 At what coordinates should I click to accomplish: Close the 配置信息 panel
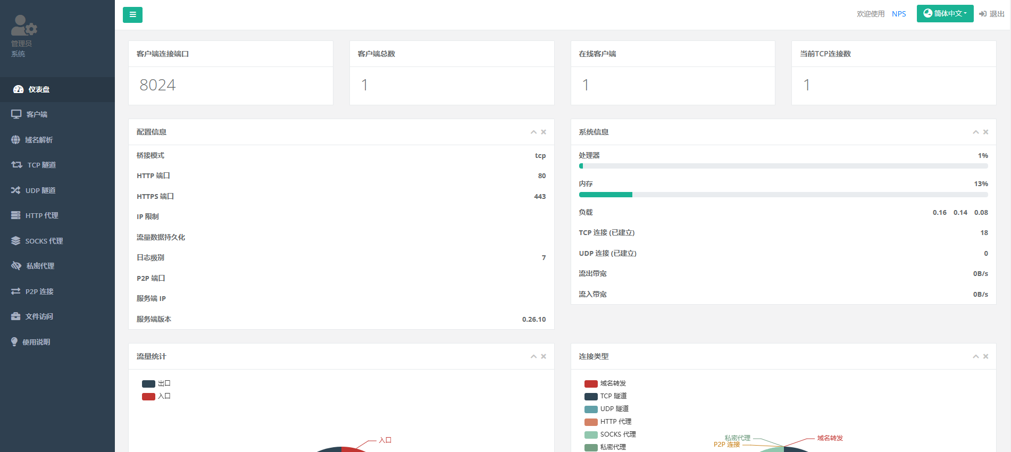pyautogui.click(x=544, y=132)
